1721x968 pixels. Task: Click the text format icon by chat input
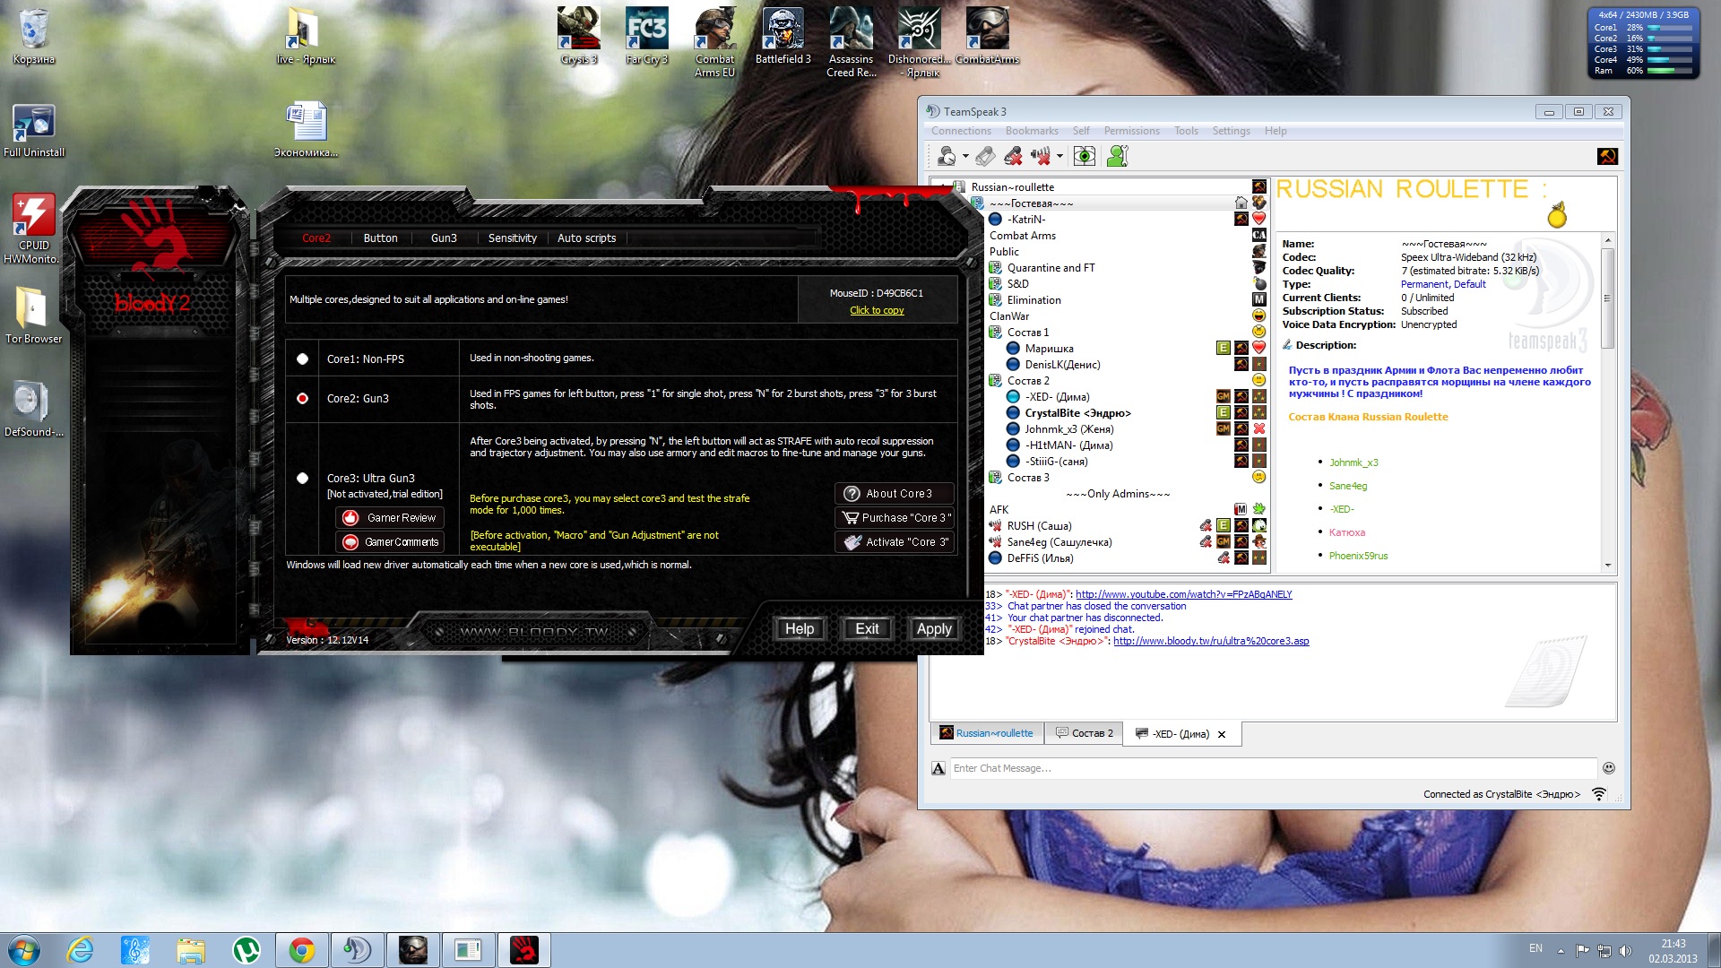coord(938,768)
